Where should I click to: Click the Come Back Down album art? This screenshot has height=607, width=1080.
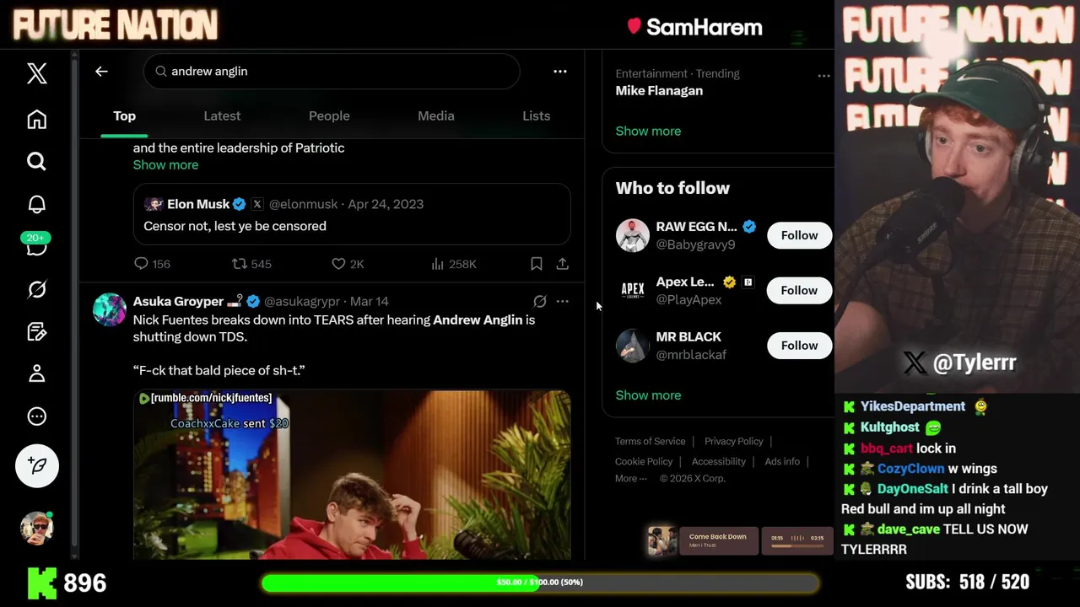[x=662, y=540]
